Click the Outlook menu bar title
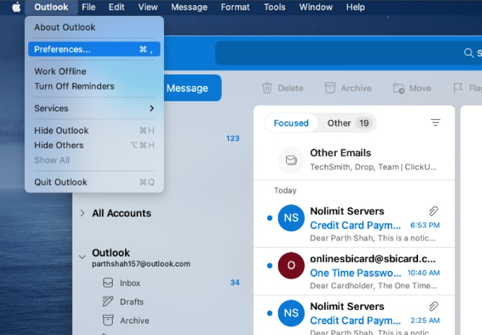482x335 pixels. [x=51, y=7]
